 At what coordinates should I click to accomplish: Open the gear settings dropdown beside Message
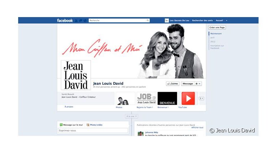tap(198, 84)
